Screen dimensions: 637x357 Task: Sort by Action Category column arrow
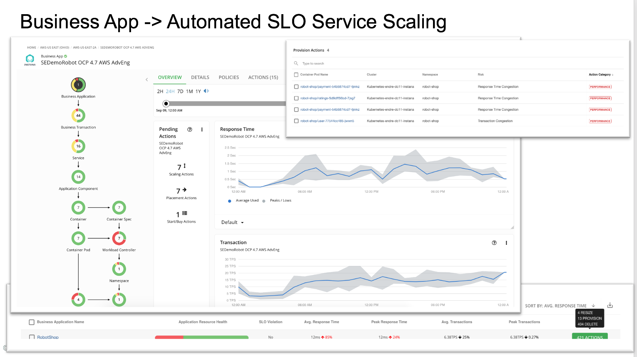click(x=613, y=75)
